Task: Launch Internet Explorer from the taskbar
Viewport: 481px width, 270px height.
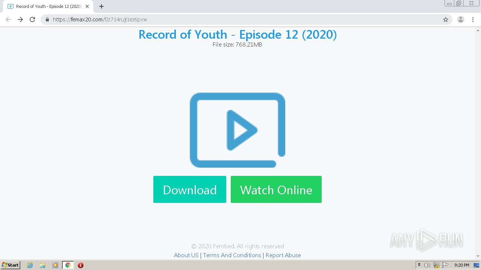Action: [x=30, y=265]
